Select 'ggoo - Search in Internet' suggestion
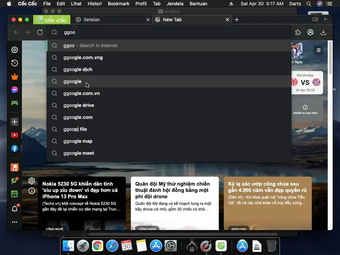The image size is (340, 255). tap(169, 45)
